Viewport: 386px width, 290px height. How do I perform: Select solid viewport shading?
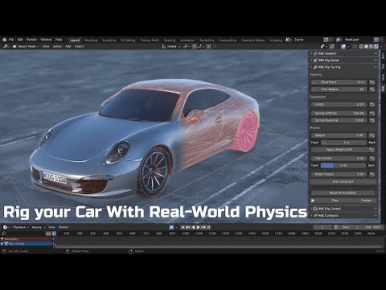[366, 47]
